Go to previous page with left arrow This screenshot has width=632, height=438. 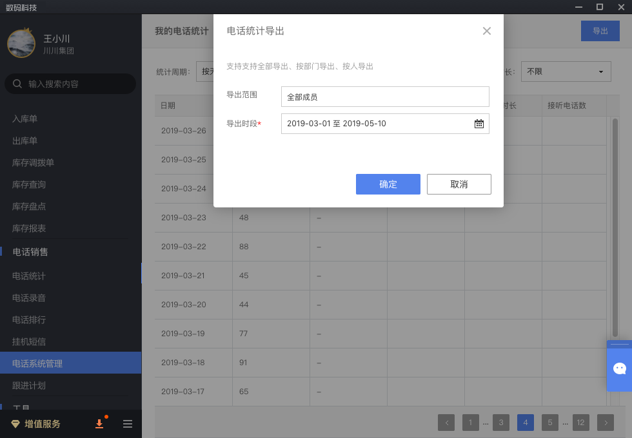(x=446, y=423)
